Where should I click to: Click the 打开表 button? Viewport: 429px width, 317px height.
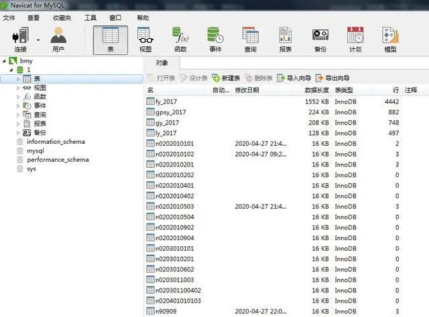coord(161,78)
